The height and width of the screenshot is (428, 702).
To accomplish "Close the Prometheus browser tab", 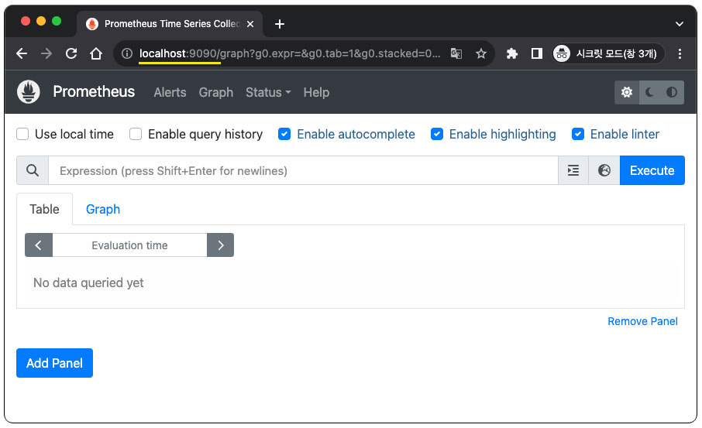I will tap(250, 24).
